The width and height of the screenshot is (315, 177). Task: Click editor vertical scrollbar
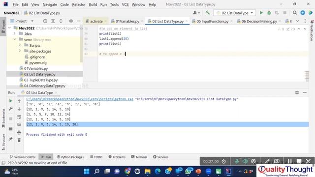tap(307, 76)
